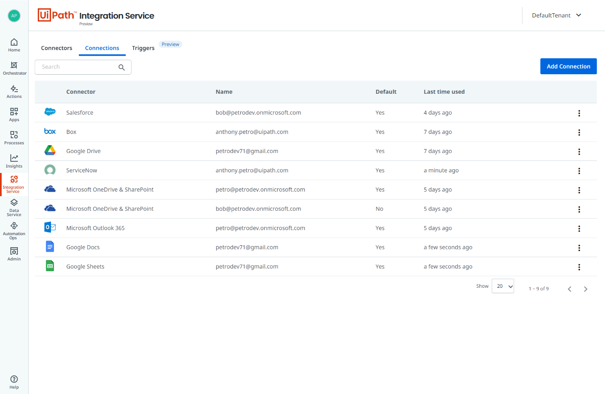Click the Google Sheets connector name
This screenshot has width=605, height=394.
click(85, 266)
